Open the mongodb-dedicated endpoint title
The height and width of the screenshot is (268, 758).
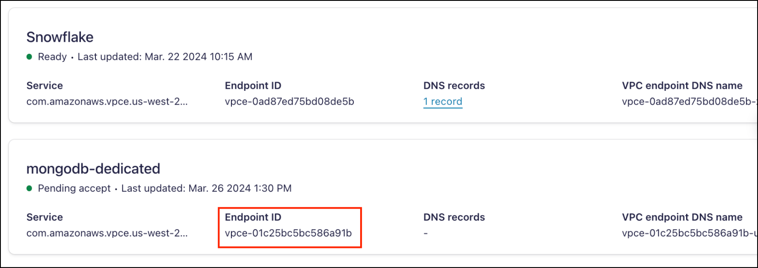(x=93, y=169)
